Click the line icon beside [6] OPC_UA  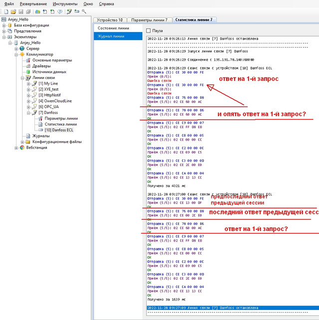(34, 106)
